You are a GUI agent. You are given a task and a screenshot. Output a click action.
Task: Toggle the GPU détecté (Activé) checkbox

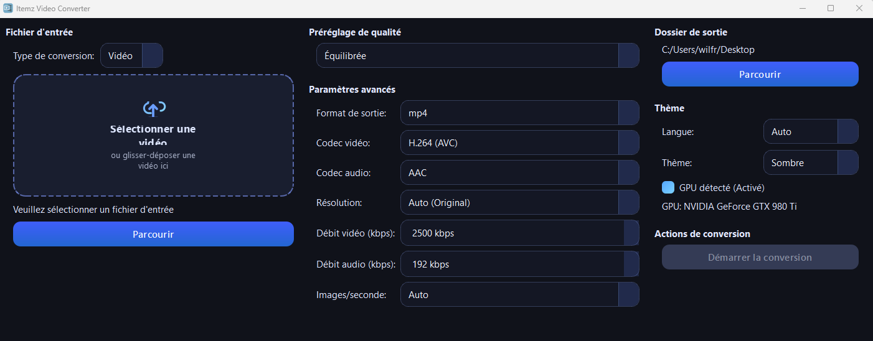(x=668, y=187)
